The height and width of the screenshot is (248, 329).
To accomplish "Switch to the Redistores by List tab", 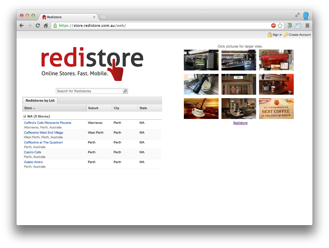I will [x=40, y=100].
